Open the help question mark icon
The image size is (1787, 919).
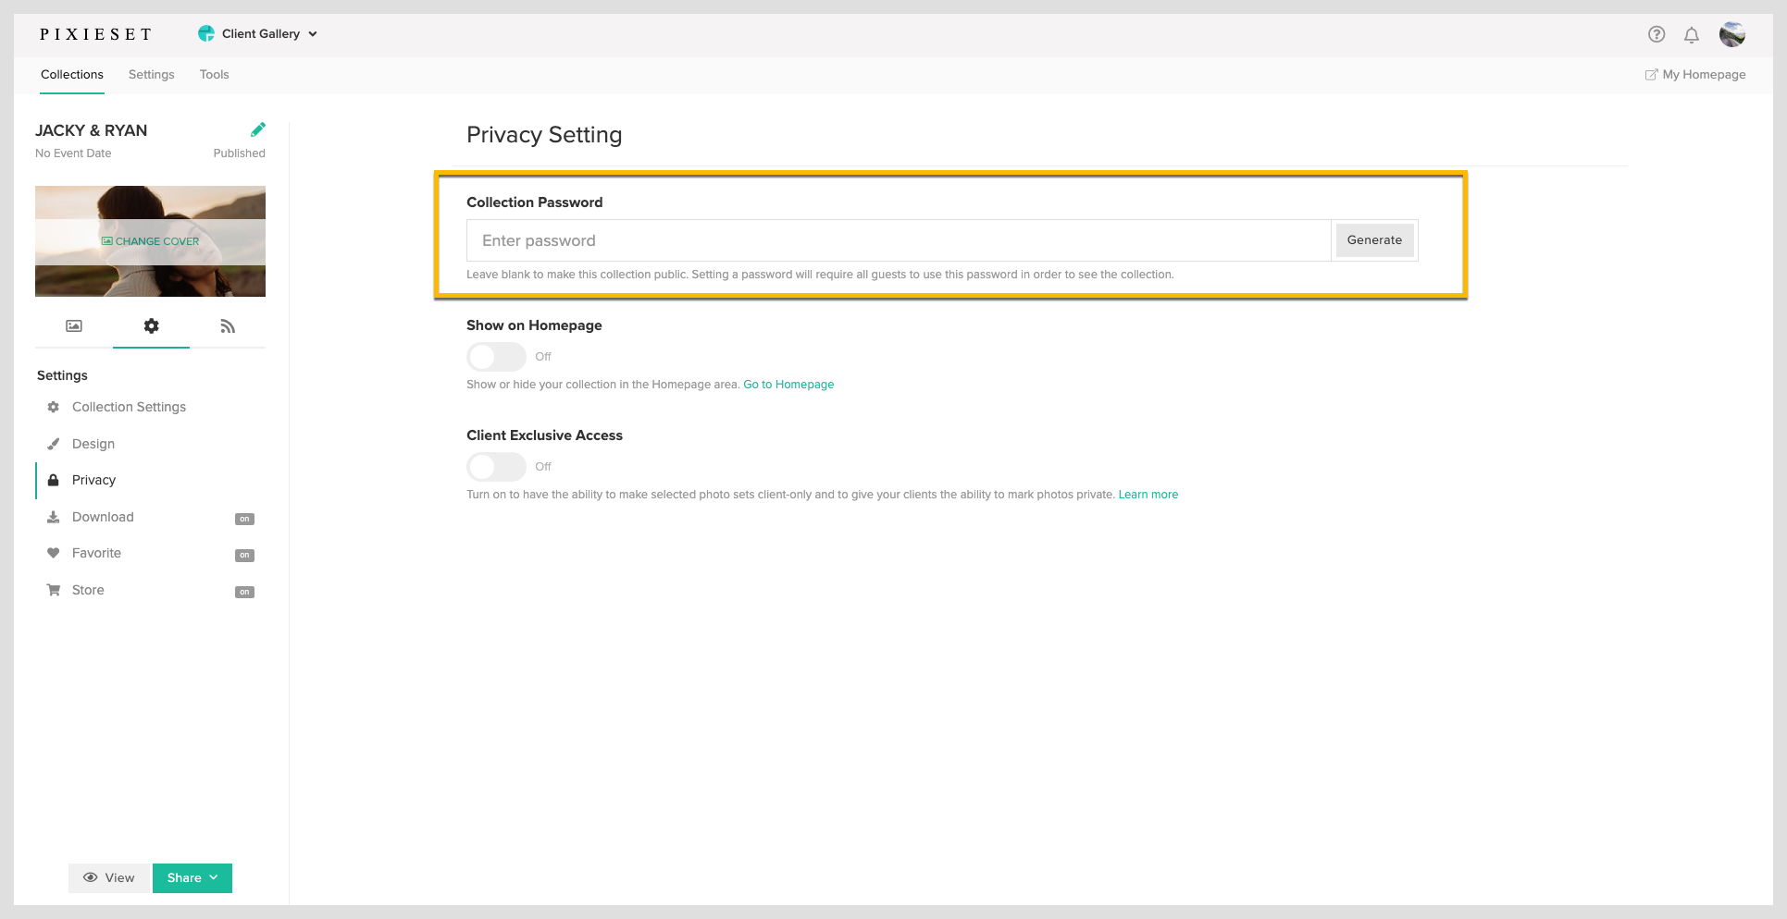pyautogui.click(x=1657, y=34)
